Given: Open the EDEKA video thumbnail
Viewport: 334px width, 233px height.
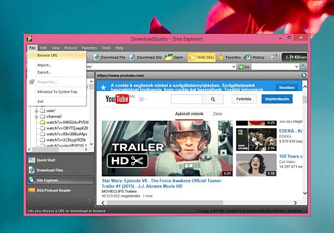Looking at the screenshot, I should (256, 139).
